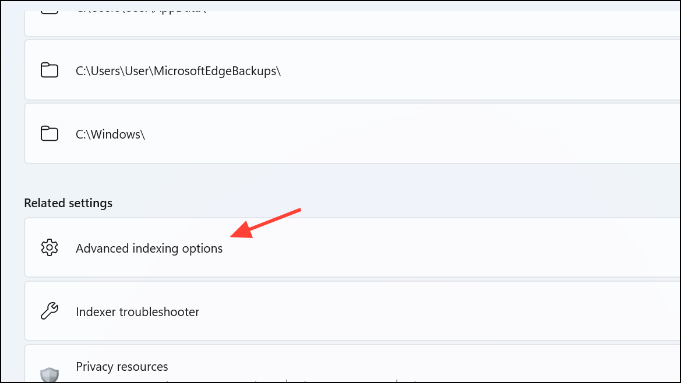Viewport: 681px width, 383px height.
Task: Click the Indexer troubleshooter row
Action: coord(350,311)
